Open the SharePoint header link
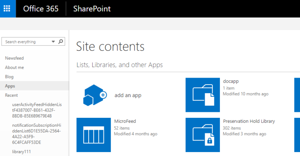The width and height of the screenshot is (300, 156). (92, 9)
